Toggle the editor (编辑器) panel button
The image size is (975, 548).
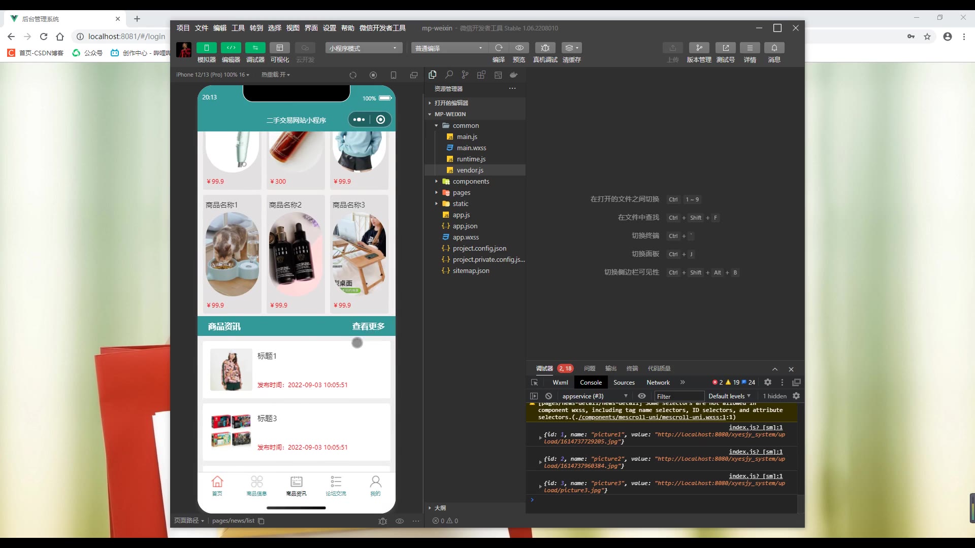pos(231,48)
